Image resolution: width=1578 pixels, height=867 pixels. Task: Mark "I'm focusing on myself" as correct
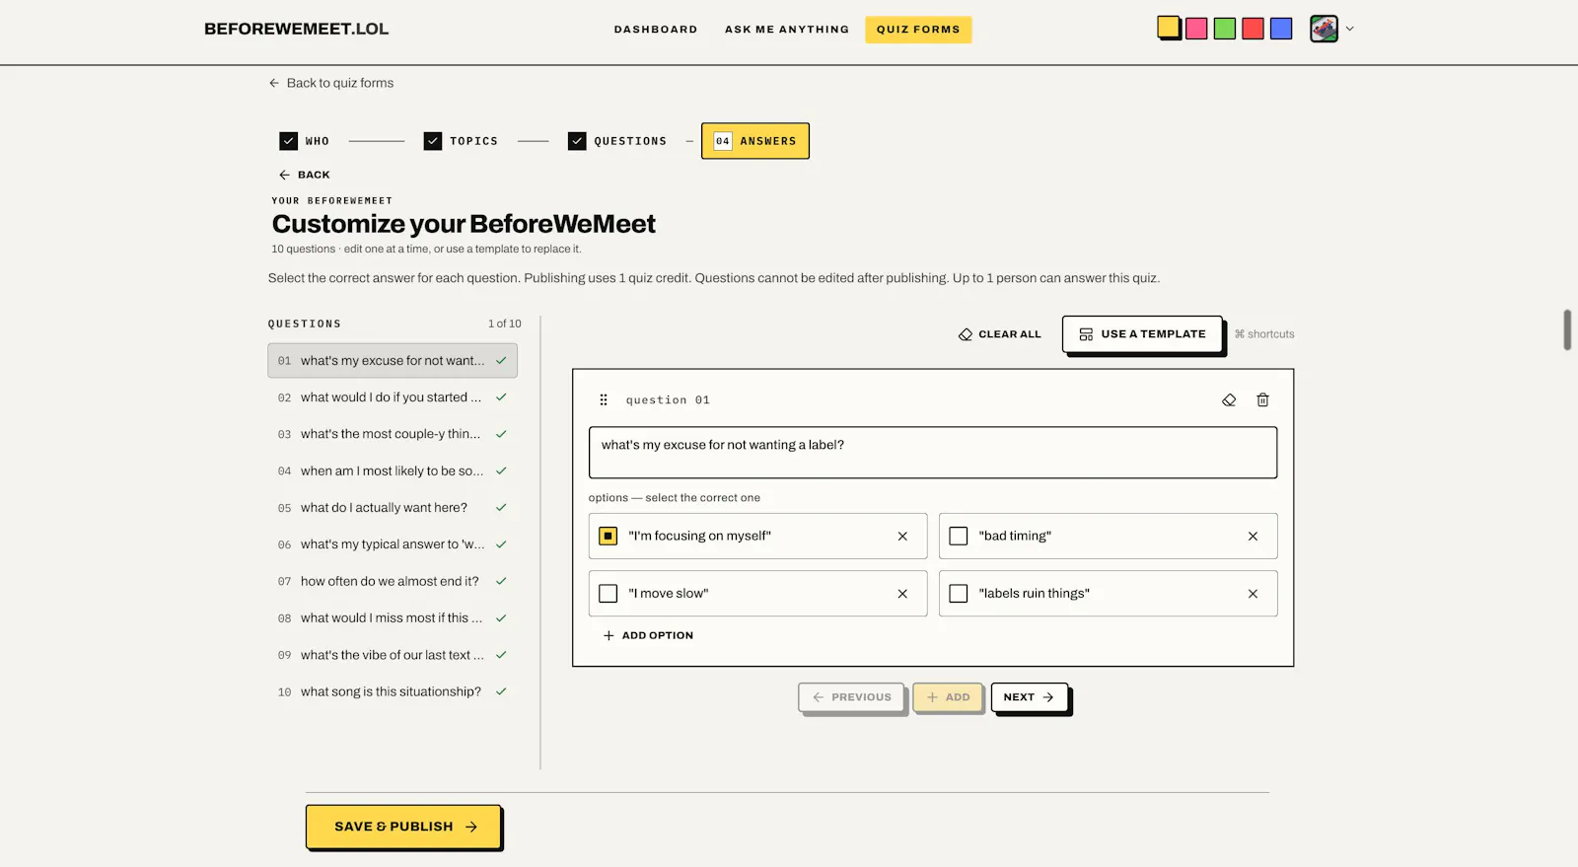pyautogui.click(x=609, y=536)
